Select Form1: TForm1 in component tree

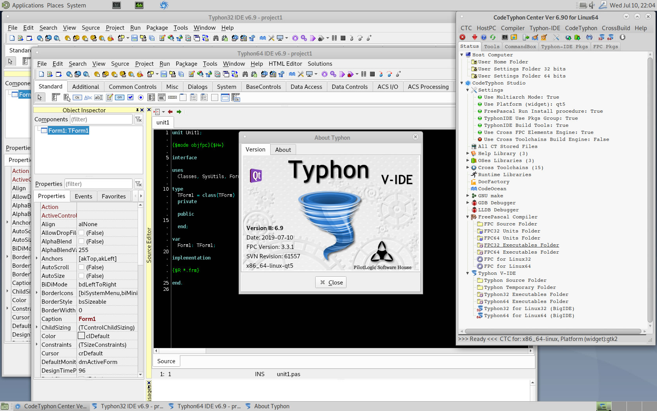68,131
